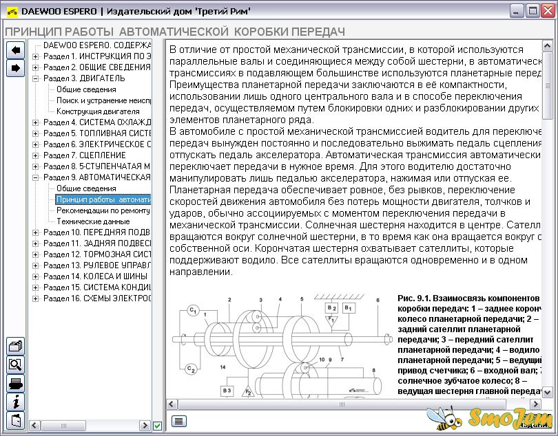Screen dimensions: 558x436
Task: Select highlighted Принцип работы автомати... item
Action: pos(103,199)
